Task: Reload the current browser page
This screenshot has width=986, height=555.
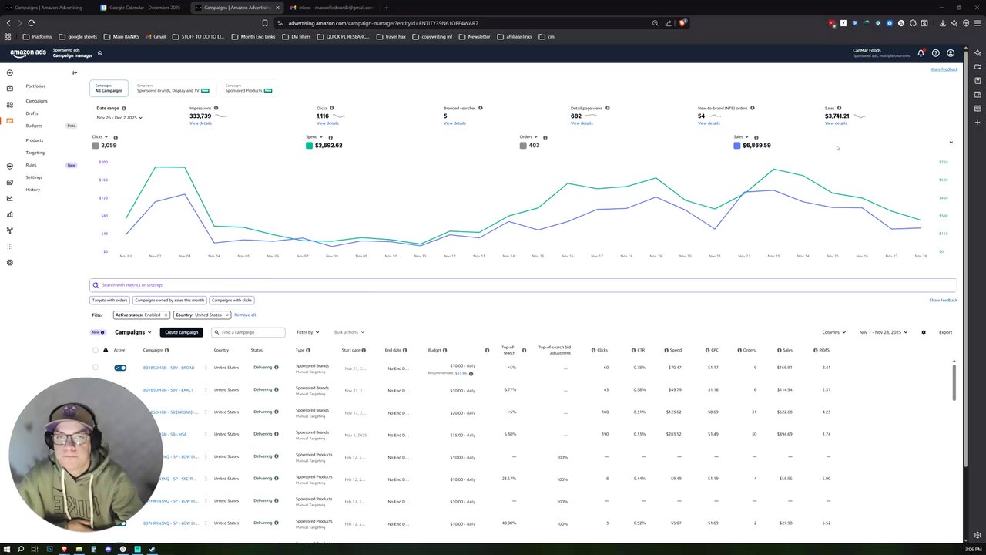Action: [32, 23]
